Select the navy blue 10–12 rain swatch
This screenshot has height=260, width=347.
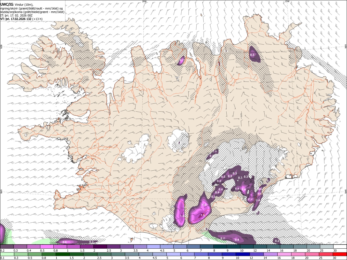pyautogui.click(x=243, y=254)
